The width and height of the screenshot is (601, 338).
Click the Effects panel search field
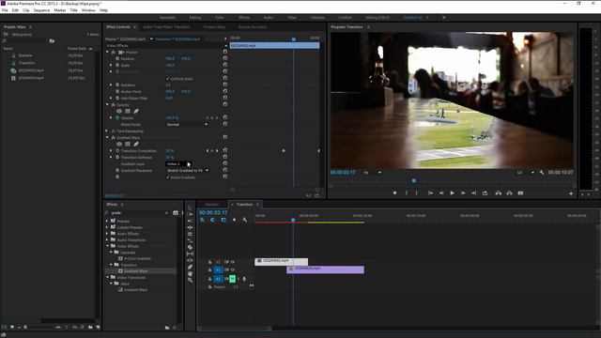[138, 213]
